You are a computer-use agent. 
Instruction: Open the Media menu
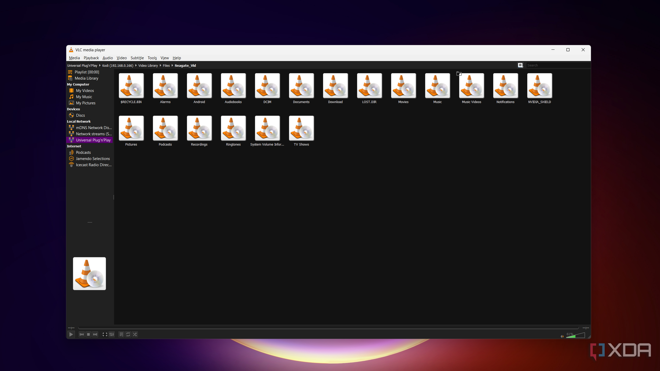pos(74,58)
